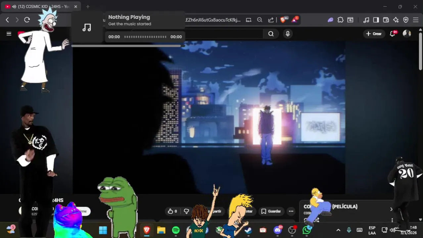Open WhatsApp from the taskbar

[x=307, y=230]
